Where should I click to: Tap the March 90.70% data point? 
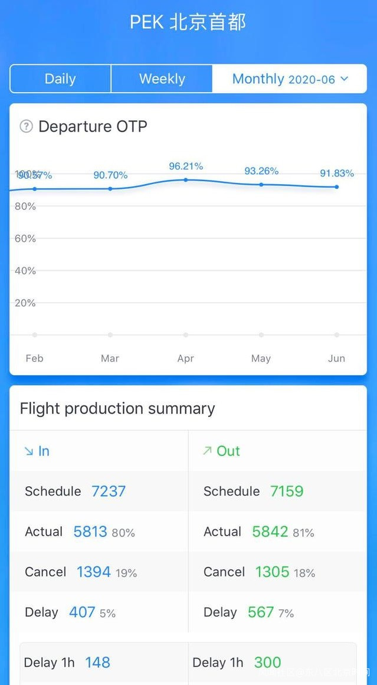tap(110, 189)
